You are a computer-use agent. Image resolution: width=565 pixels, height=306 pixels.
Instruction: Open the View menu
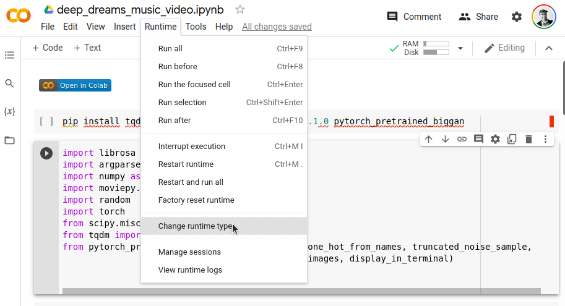pyautogui.click(x=95, y=27)
